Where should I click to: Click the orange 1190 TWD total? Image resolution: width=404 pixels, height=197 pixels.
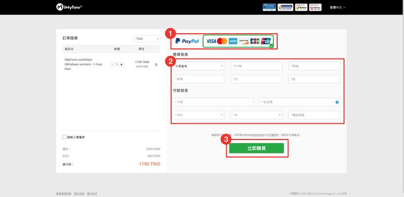click(149, 164)
